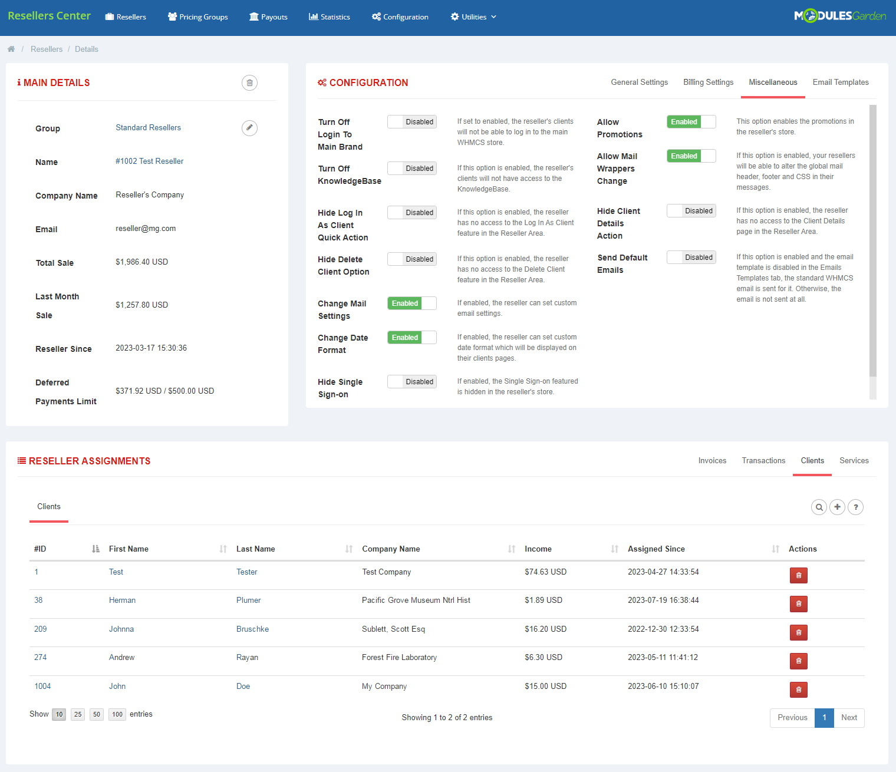The height and width of the screenshot is (772, 896).
Task: Show 100 entries per page
Action: click(117, 714)
